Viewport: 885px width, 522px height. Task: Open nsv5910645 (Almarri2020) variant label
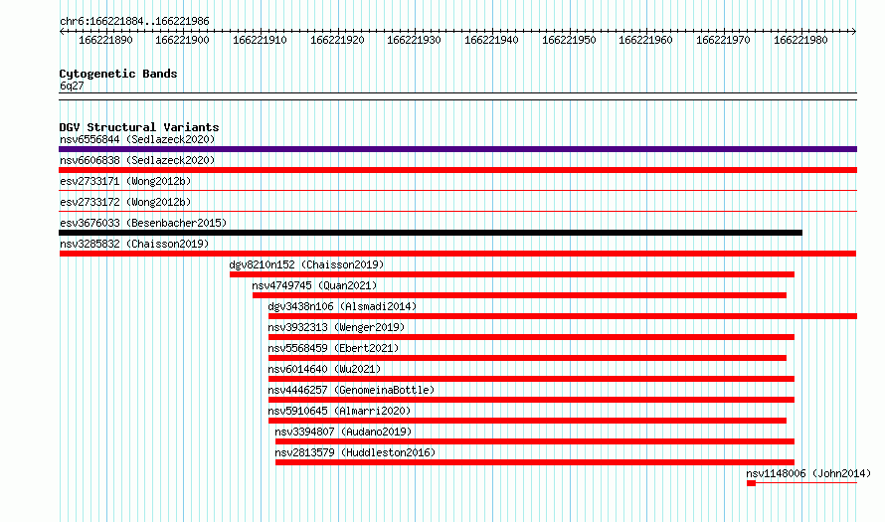pyautogui.click(x=339, y=411)
